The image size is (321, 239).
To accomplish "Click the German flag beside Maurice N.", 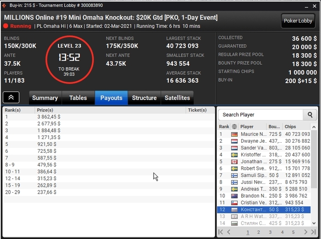I will 234,134.
